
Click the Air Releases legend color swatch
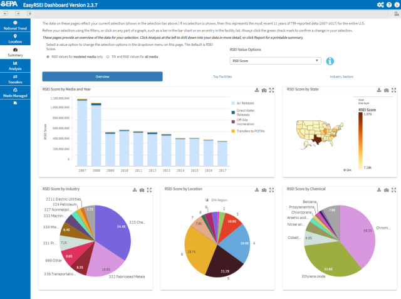point(233,103)
